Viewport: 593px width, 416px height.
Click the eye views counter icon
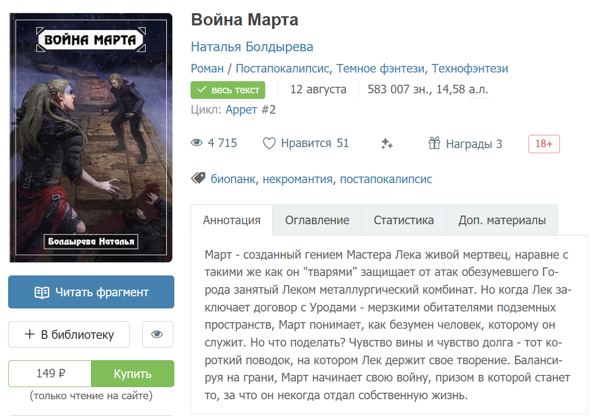pyautogui.click(x=197, y=144)
